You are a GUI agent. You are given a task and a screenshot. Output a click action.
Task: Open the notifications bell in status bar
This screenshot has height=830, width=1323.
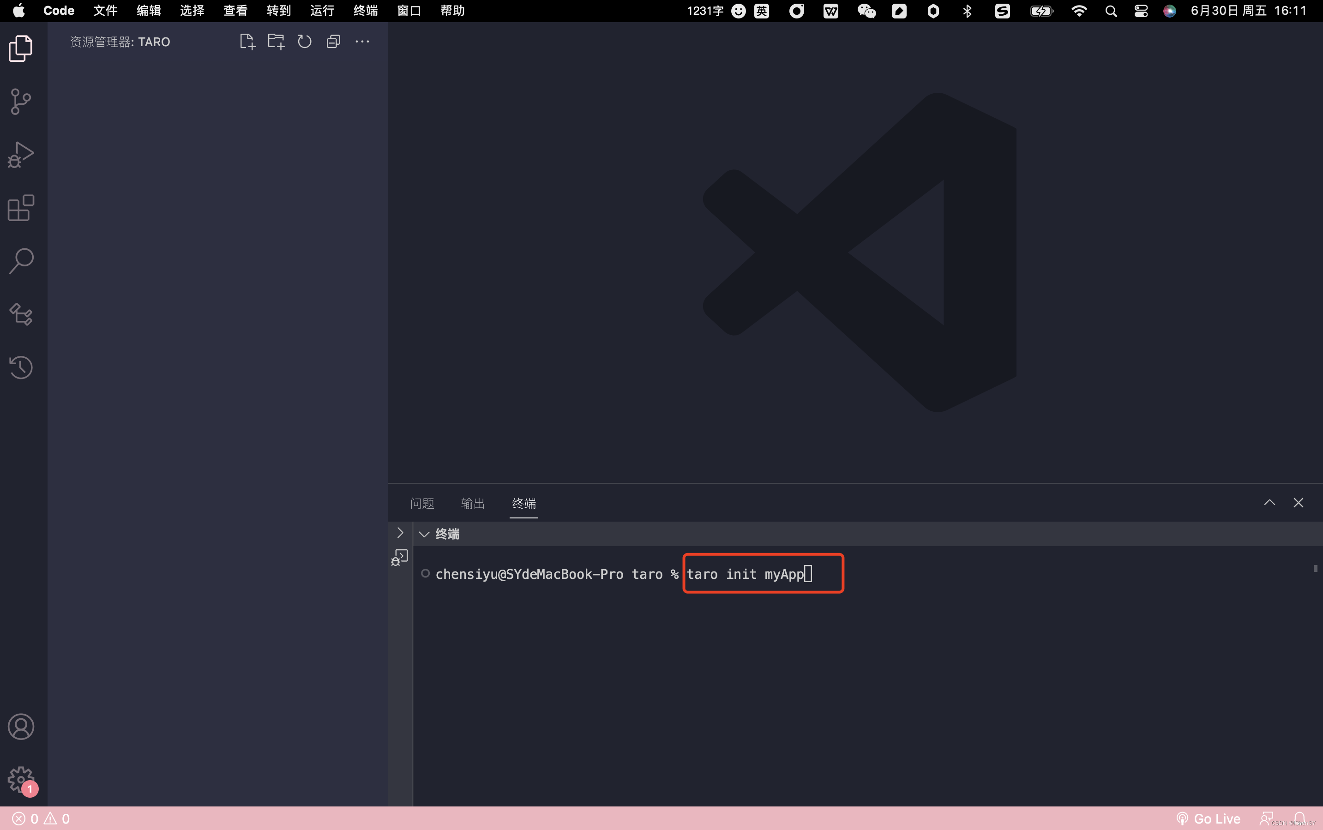(x=1299, y=818)
